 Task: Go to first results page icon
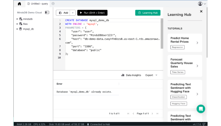128,114
